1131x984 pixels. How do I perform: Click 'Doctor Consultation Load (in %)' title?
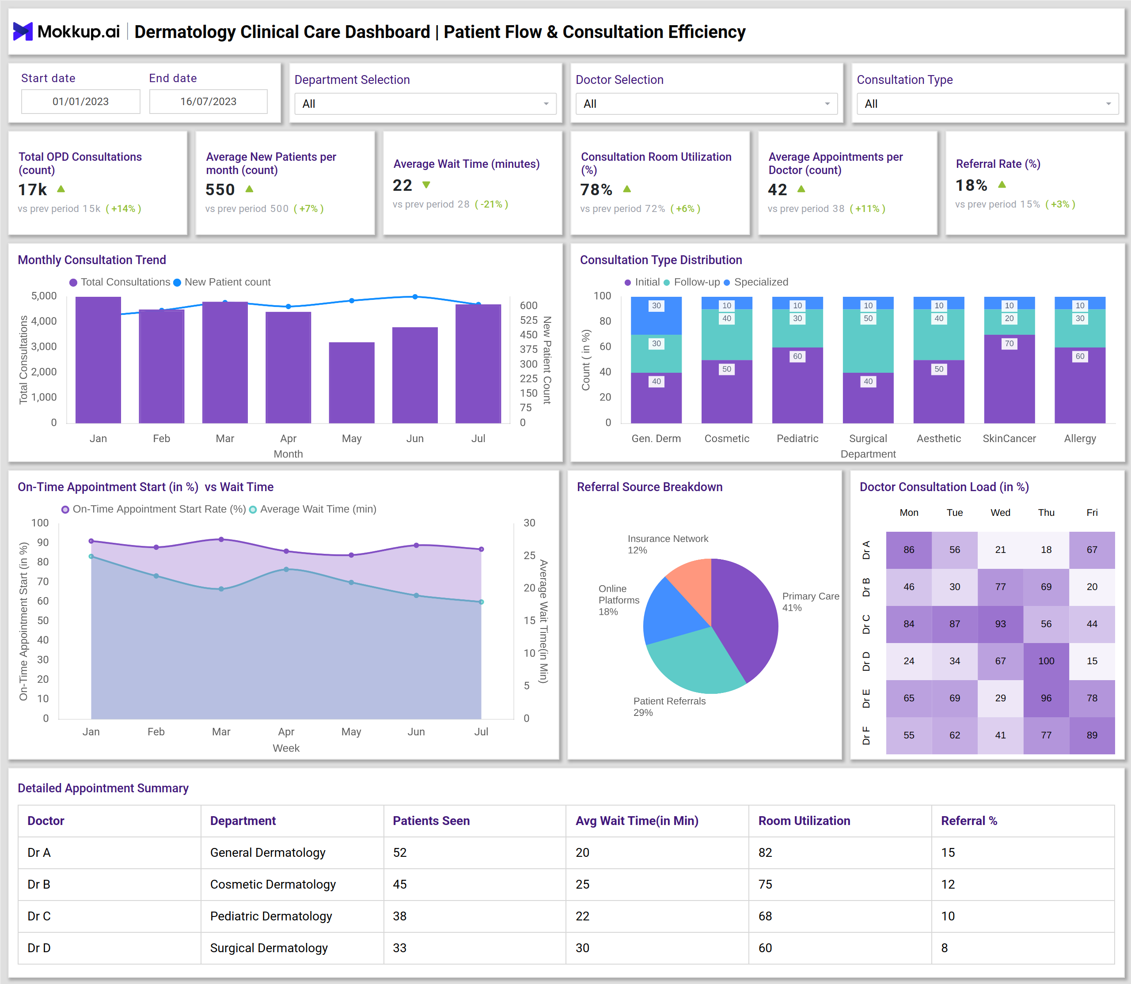944,487
